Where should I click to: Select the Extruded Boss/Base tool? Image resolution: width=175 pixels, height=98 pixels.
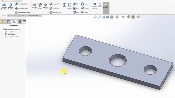click(4, 6)
